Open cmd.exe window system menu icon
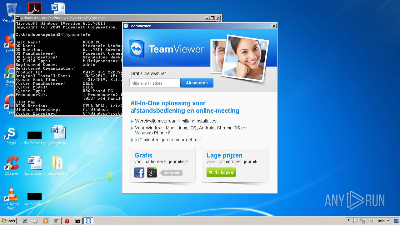The image size is (400, 225). coord(18,18)
